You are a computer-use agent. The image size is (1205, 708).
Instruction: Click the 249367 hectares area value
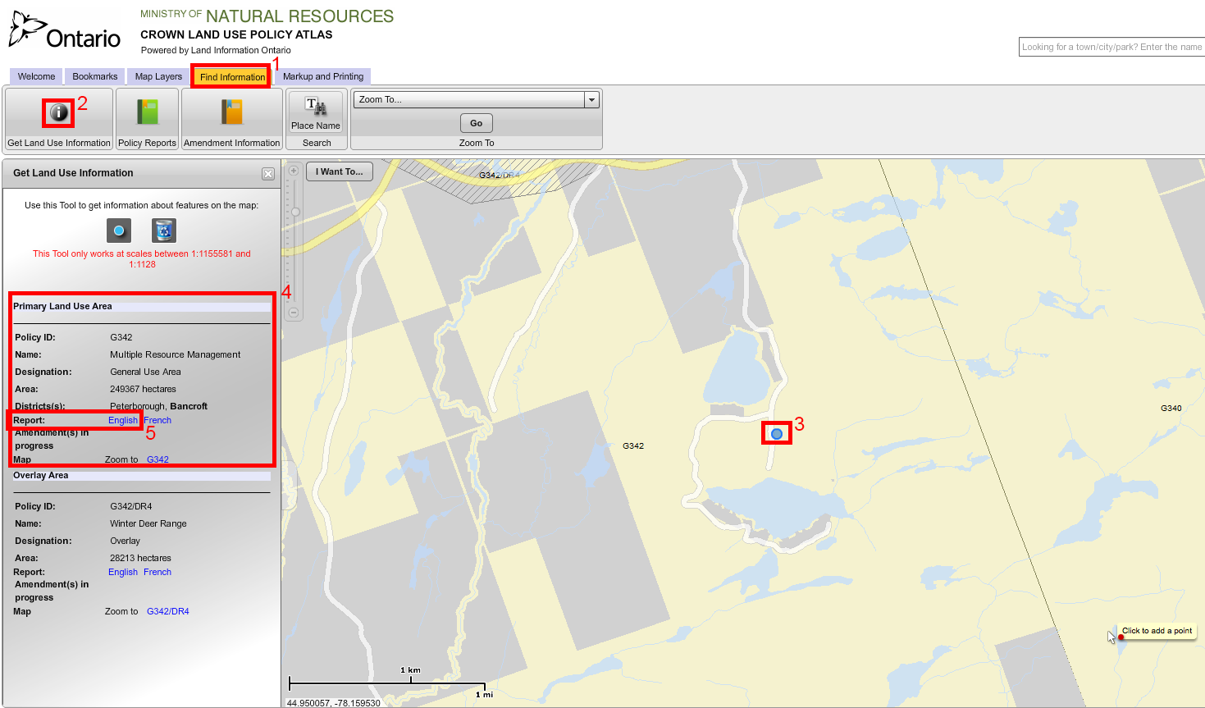(x=143, y=389)
